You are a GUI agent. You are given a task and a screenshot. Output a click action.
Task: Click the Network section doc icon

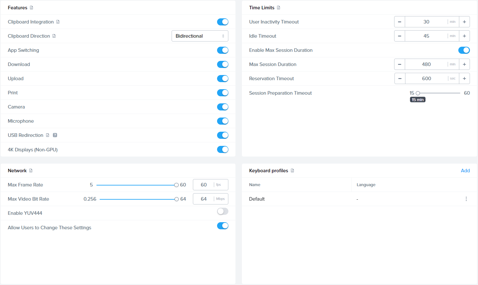click(31, 171)
